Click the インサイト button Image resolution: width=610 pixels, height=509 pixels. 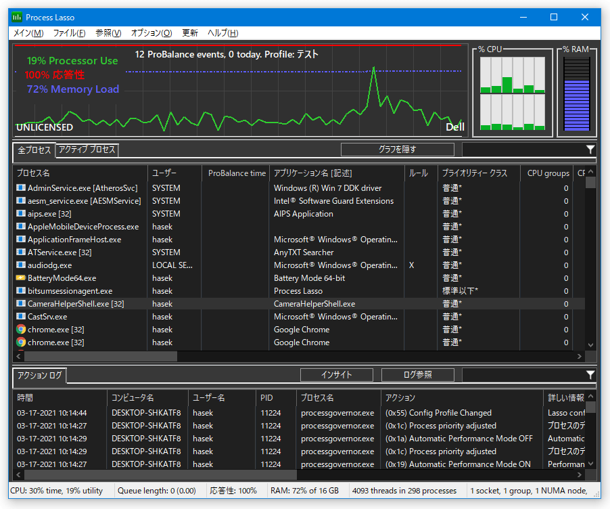coord(337,374)
